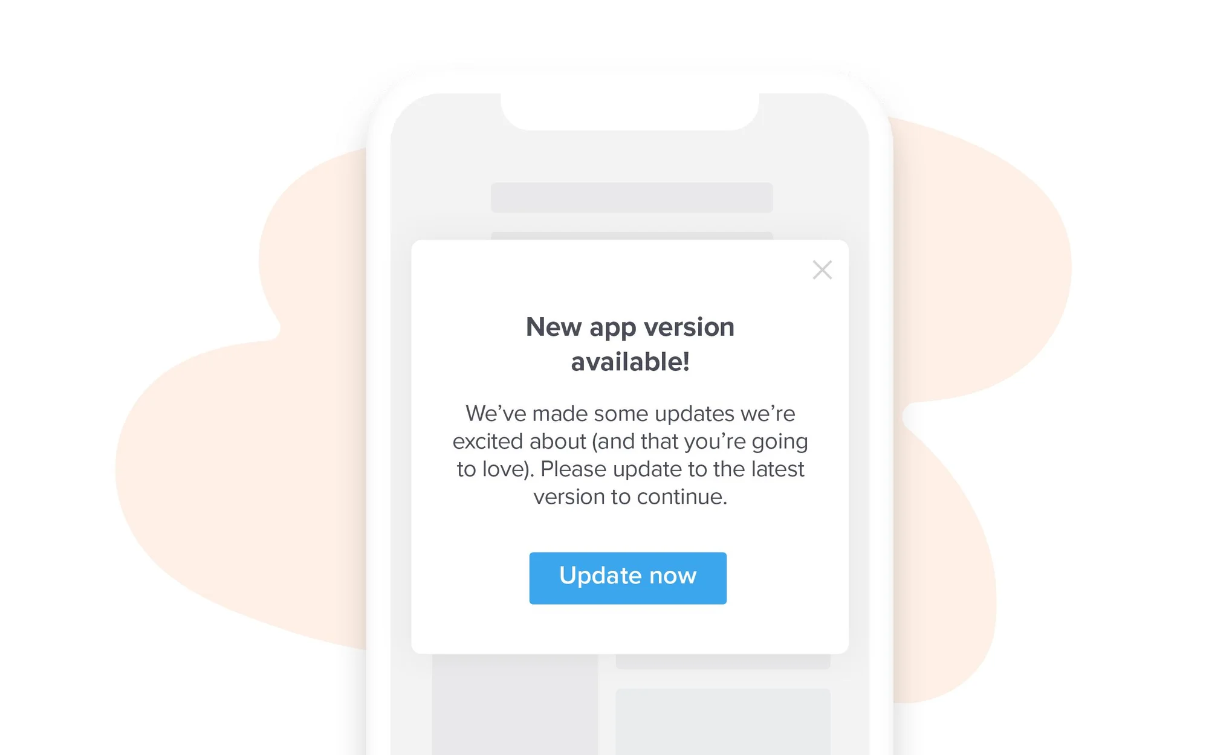Tap the partially hidden bar above the dialog
Viewport: 1209px width, 755px height.
632,236
